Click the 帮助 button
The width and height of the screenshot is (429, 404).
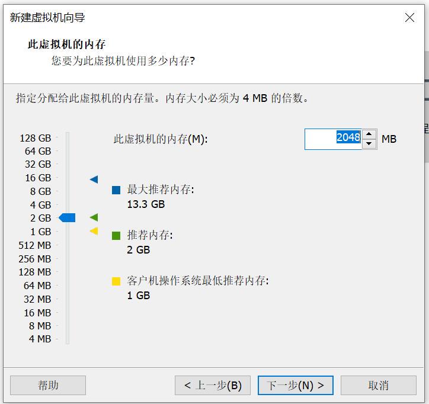[x=48, y=385]
